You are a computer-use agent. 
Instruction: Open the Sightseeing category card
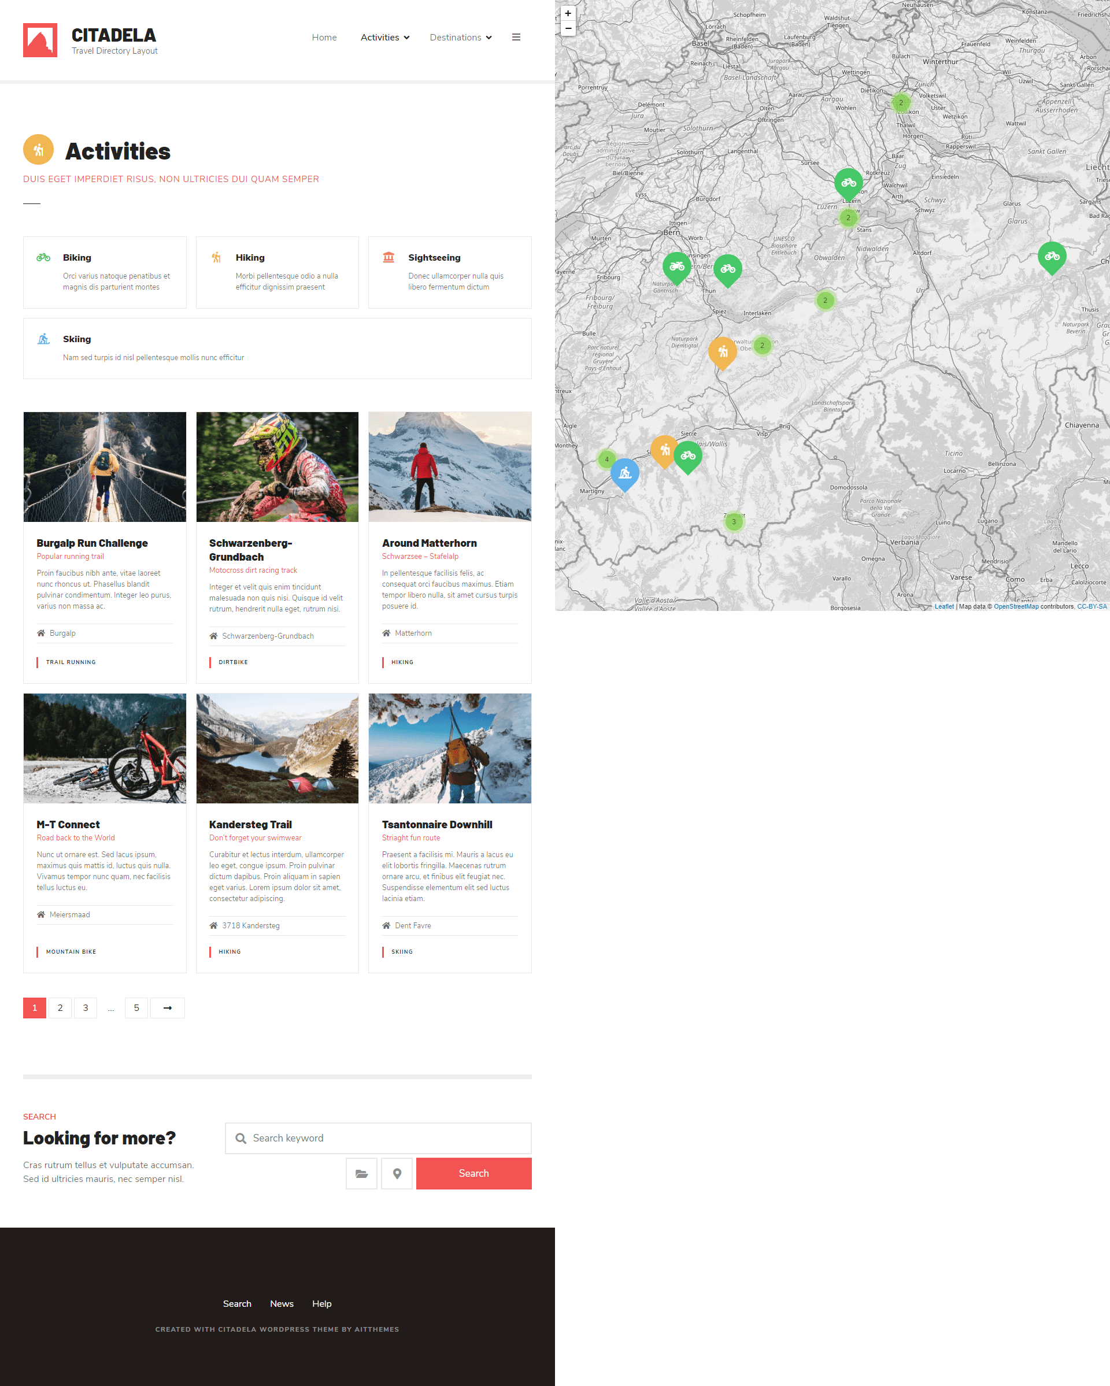tap(450, 272)
